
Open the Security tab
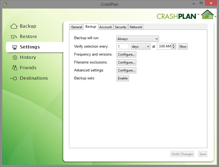pos(121,27)
